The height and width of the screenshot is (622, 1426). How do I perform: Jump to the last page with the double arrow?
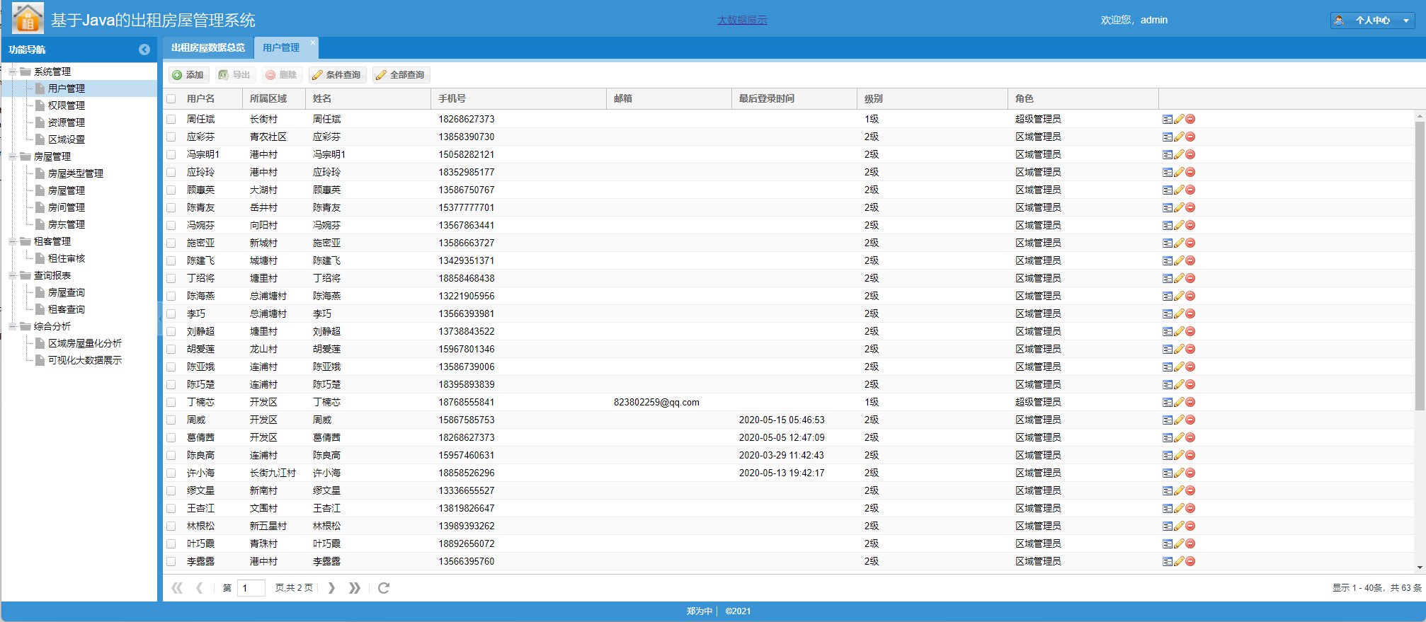pyautogui.click(x=355, y=587)
